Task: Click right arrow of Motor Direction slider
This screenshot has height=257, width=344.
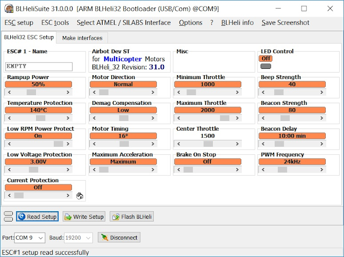Action: click(153, 92)
